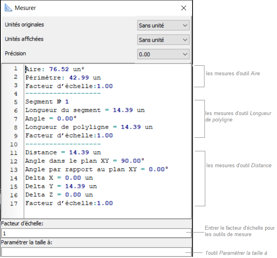Click the Segment № 1 line
The height and width of the screenshot is (258, 277).
point(47,102)
